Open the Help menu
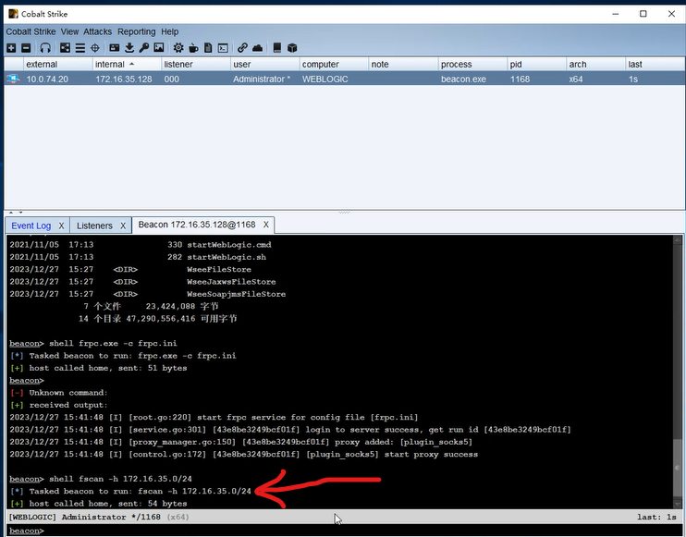 (170, 31)
